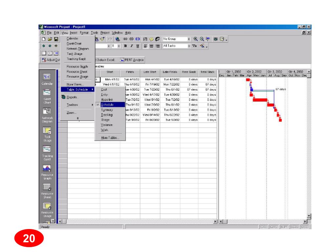The width and height of the screenshot is (336, 252).
Task: Click the Copy Picture camera icon
Action: click(x=216, y=39)
